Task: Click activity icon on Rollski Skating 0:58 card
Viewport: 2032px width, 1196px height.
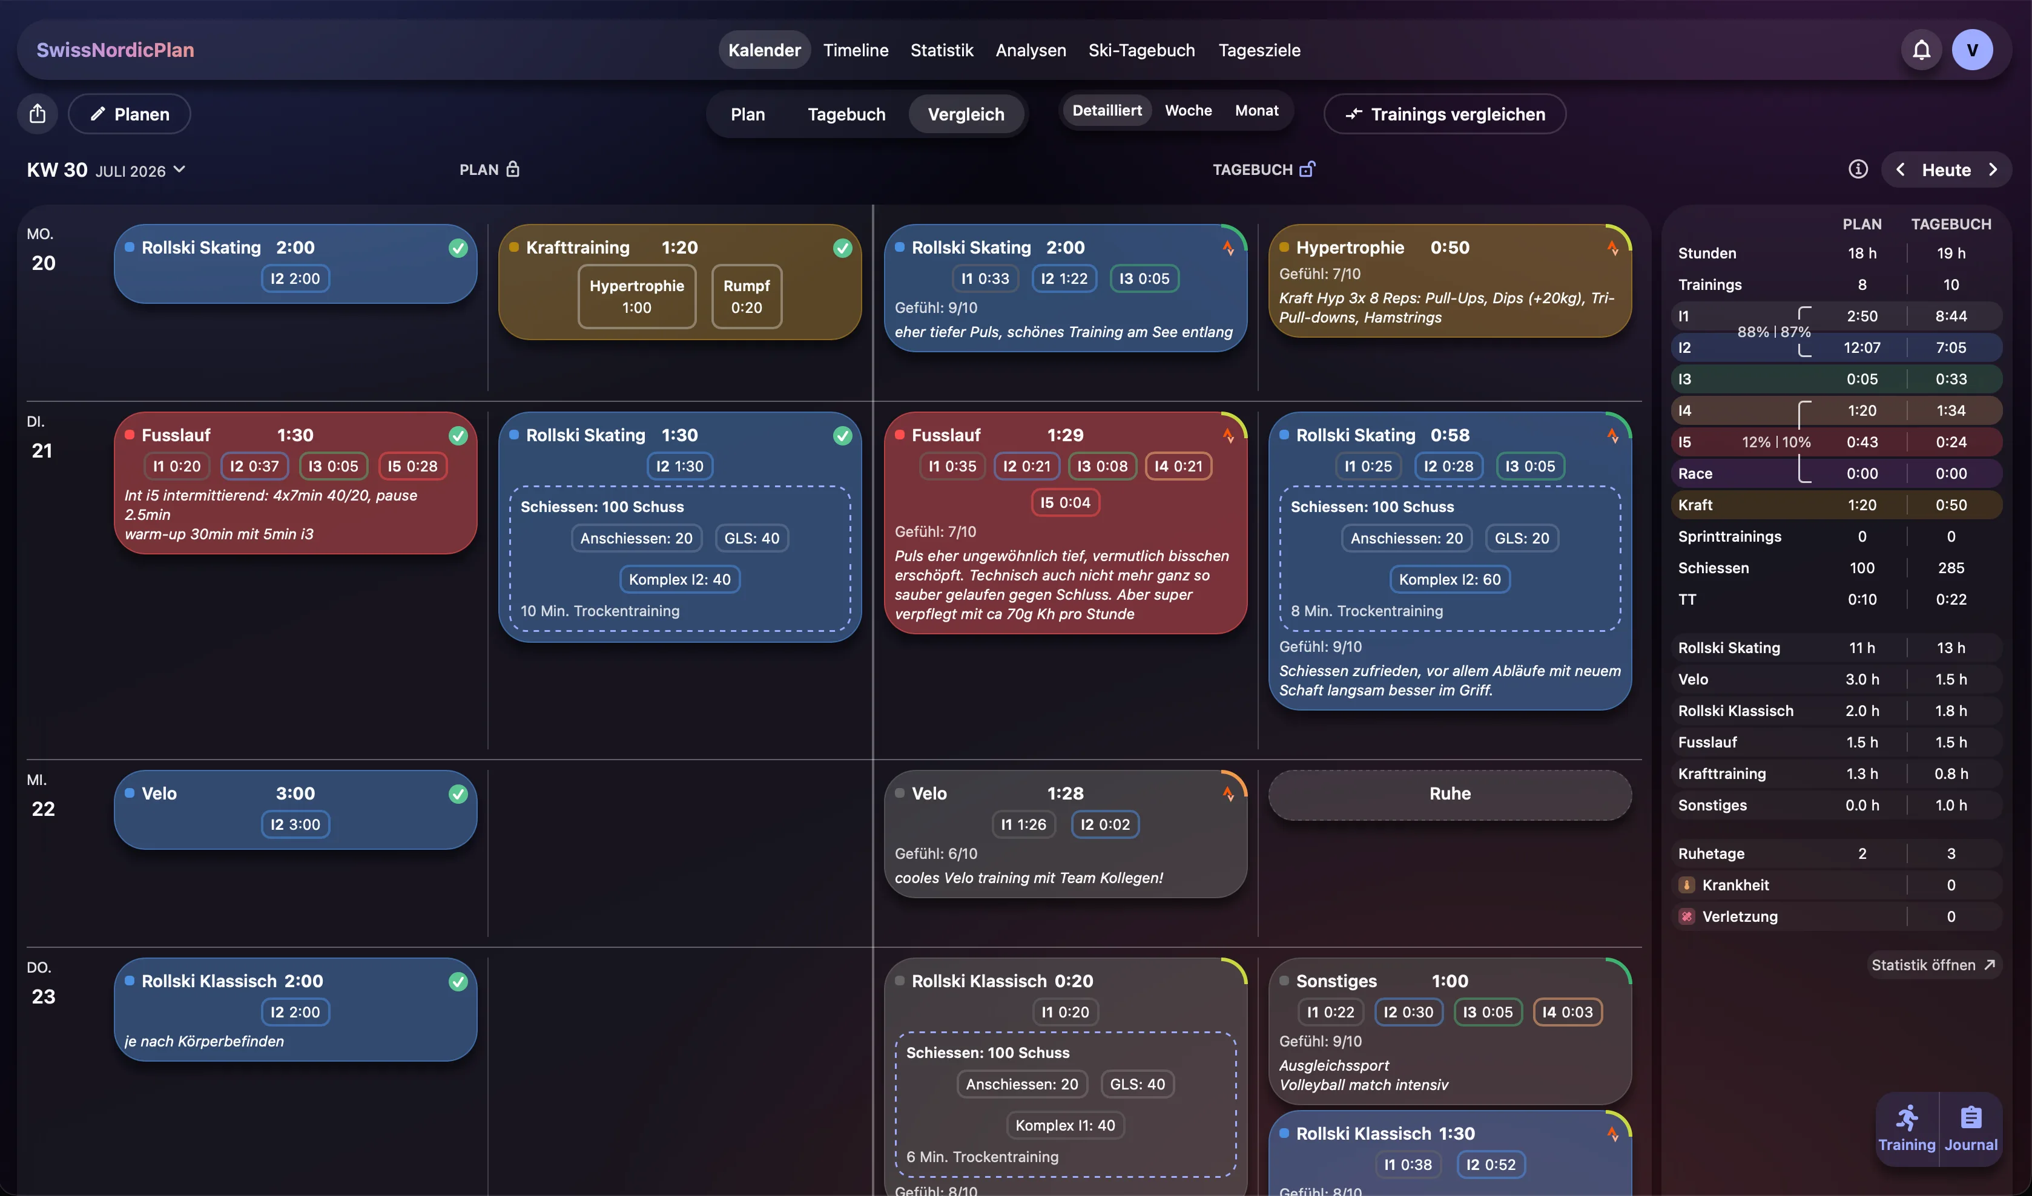Action: [x=1612, y=436]
